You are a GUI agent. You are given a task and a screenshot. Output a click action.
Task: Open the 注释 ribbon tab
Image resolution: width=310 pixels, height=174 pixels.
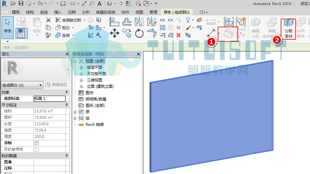[x=72, y=12]
